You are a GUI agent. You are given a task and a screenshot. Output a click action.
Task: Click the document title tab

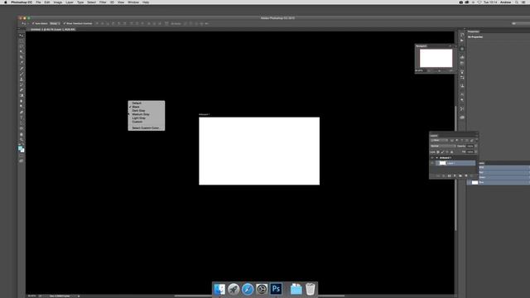53,30
